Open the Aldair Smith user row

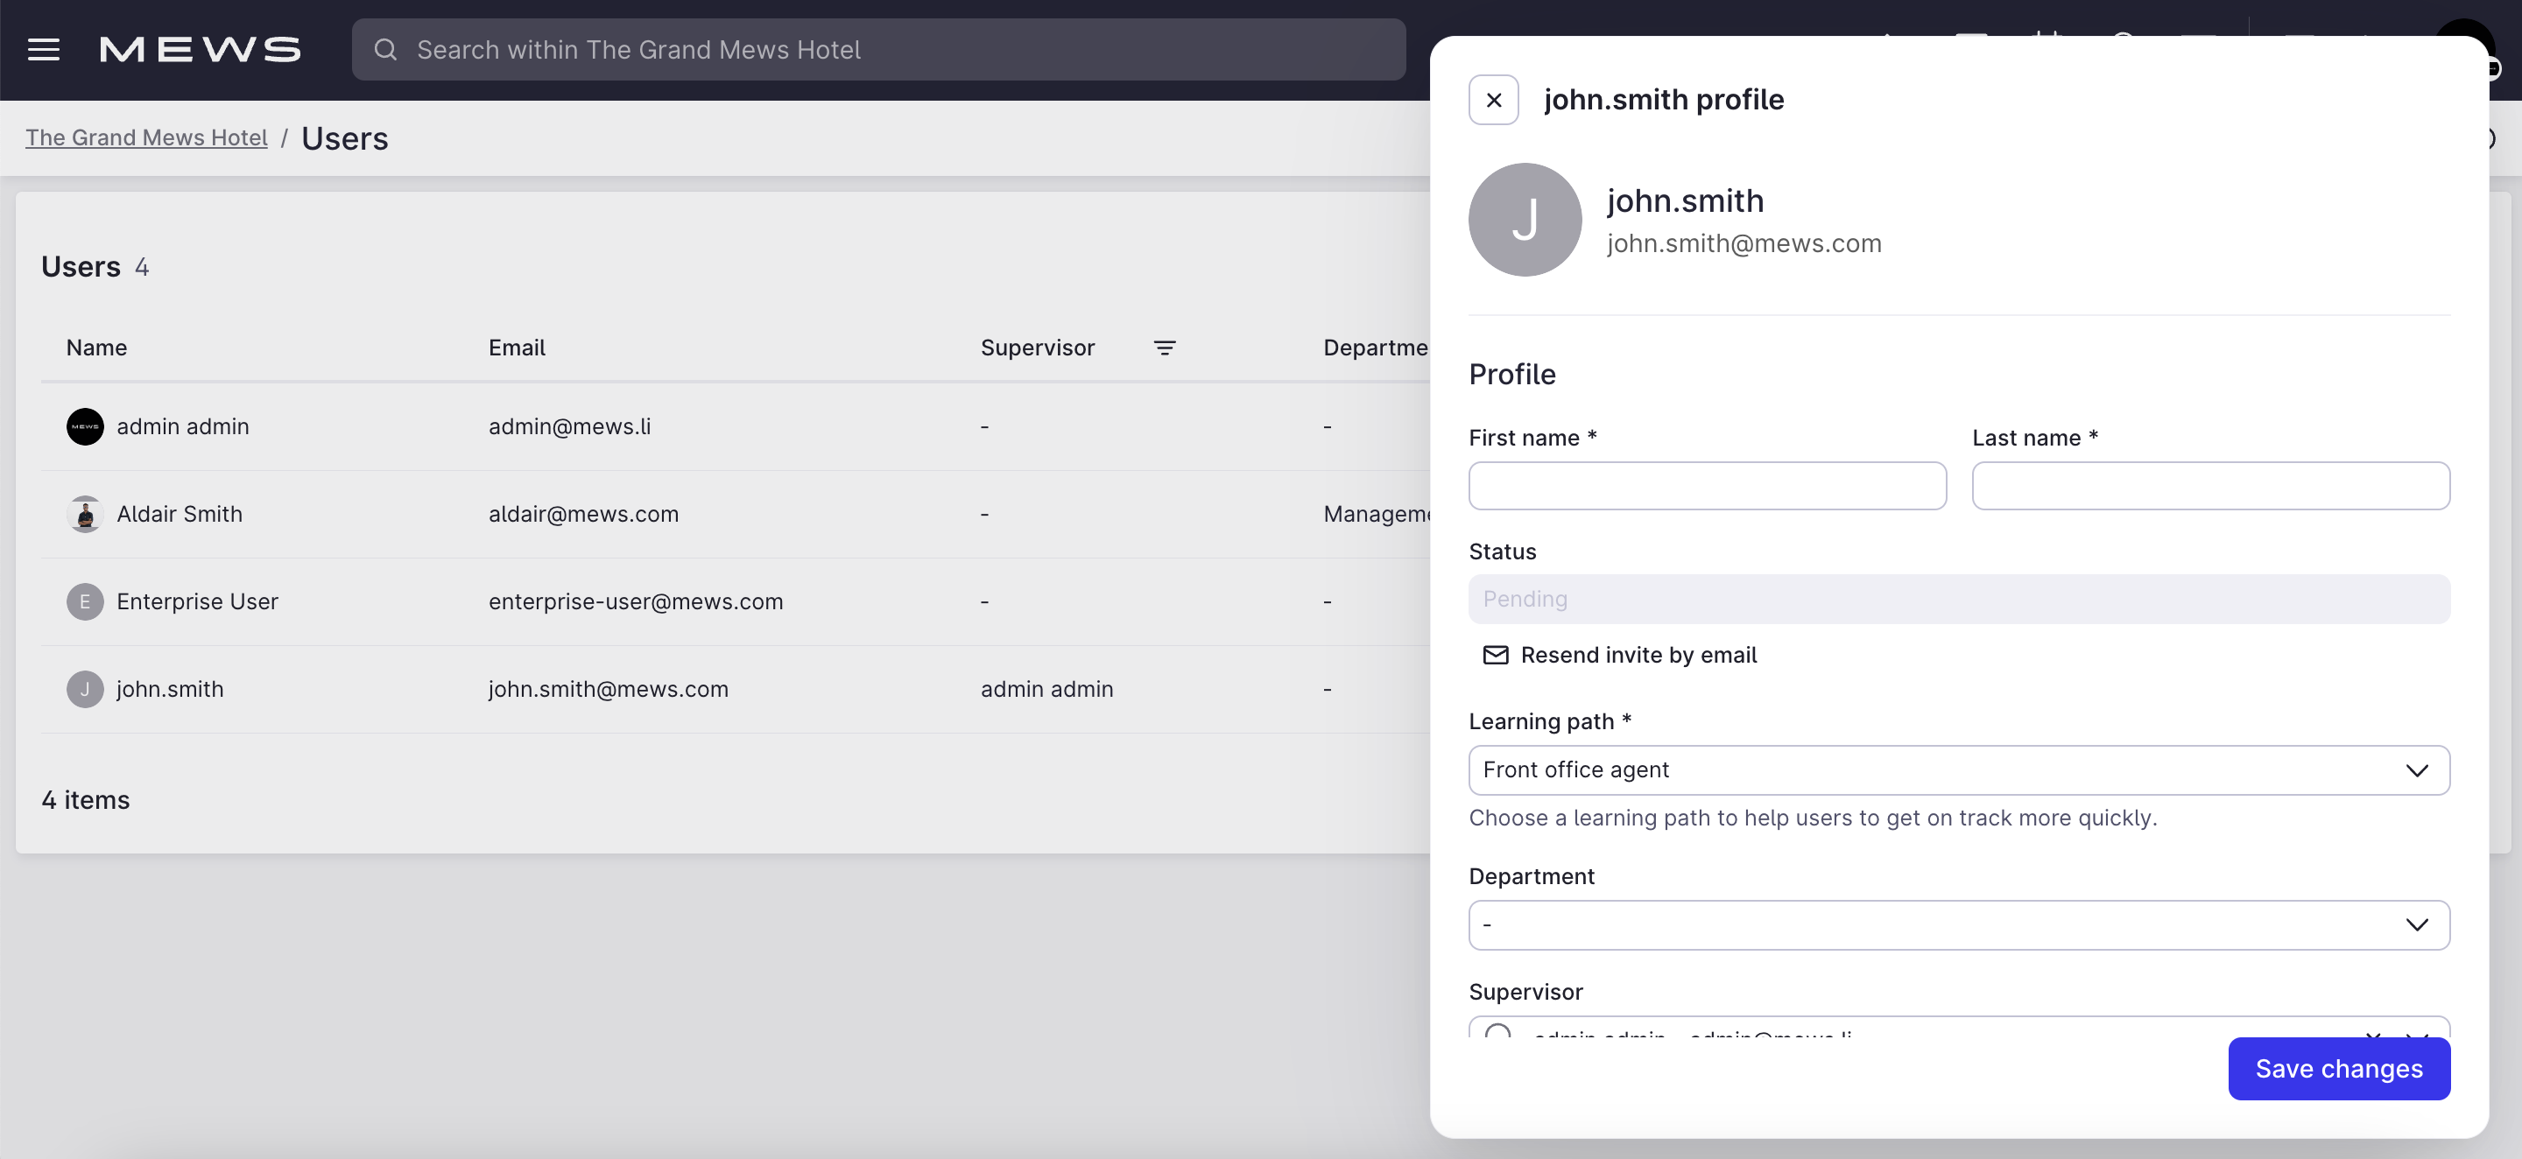pyautogui.click(x=736, y=514)
